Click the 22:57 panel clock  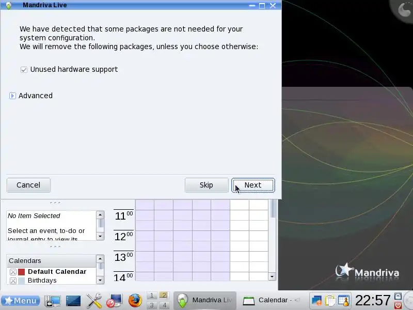tap(373, 300)
